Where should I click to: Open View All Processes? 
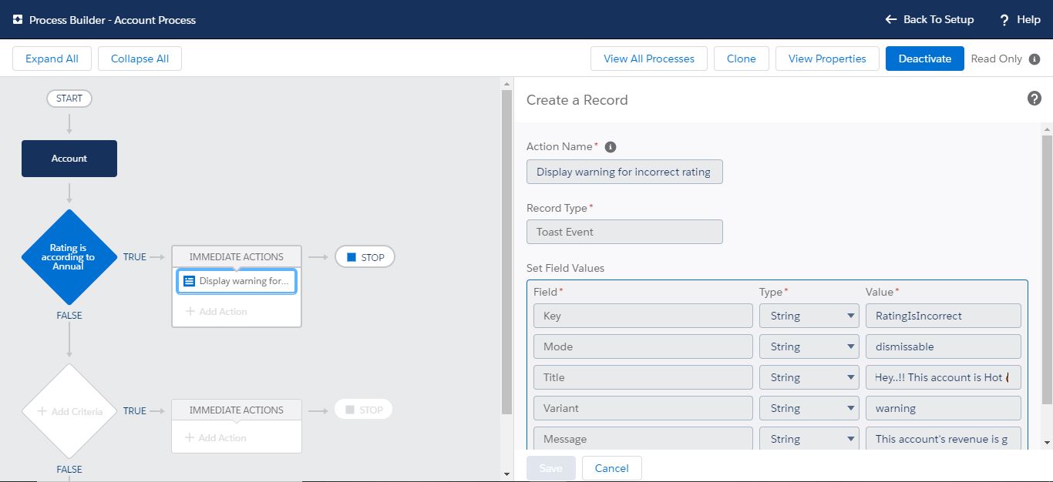pyautogui.click(x=648, y=58)
